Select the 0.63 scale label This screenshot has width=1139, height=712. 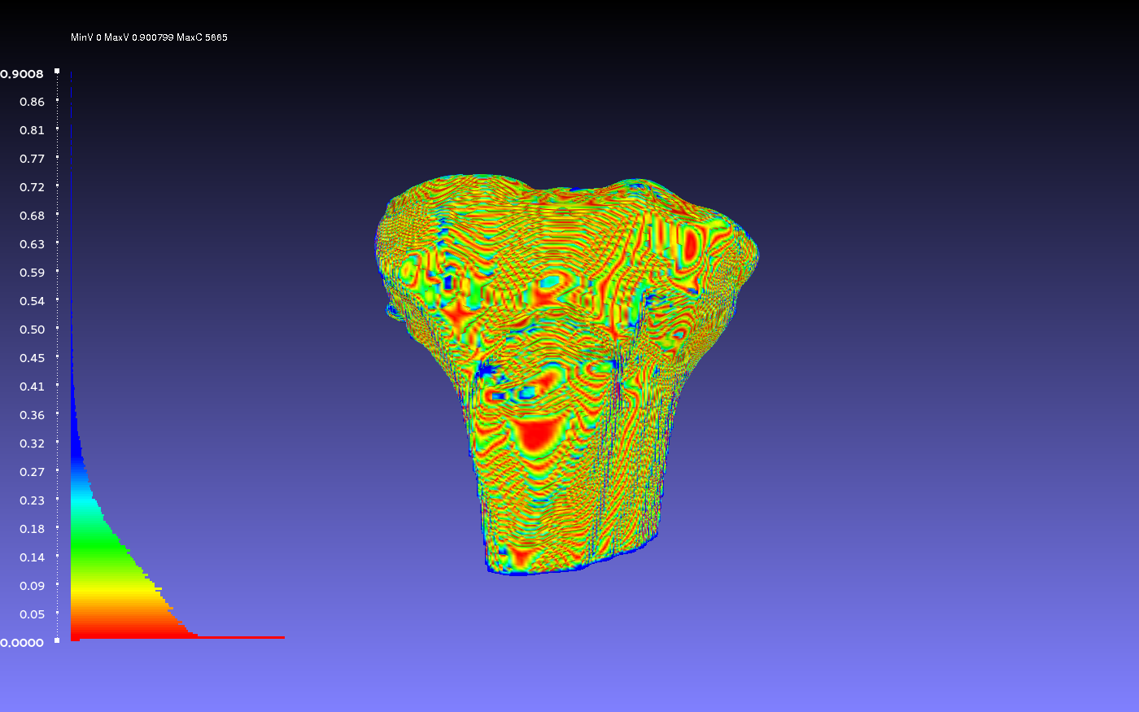coord(33,244)
